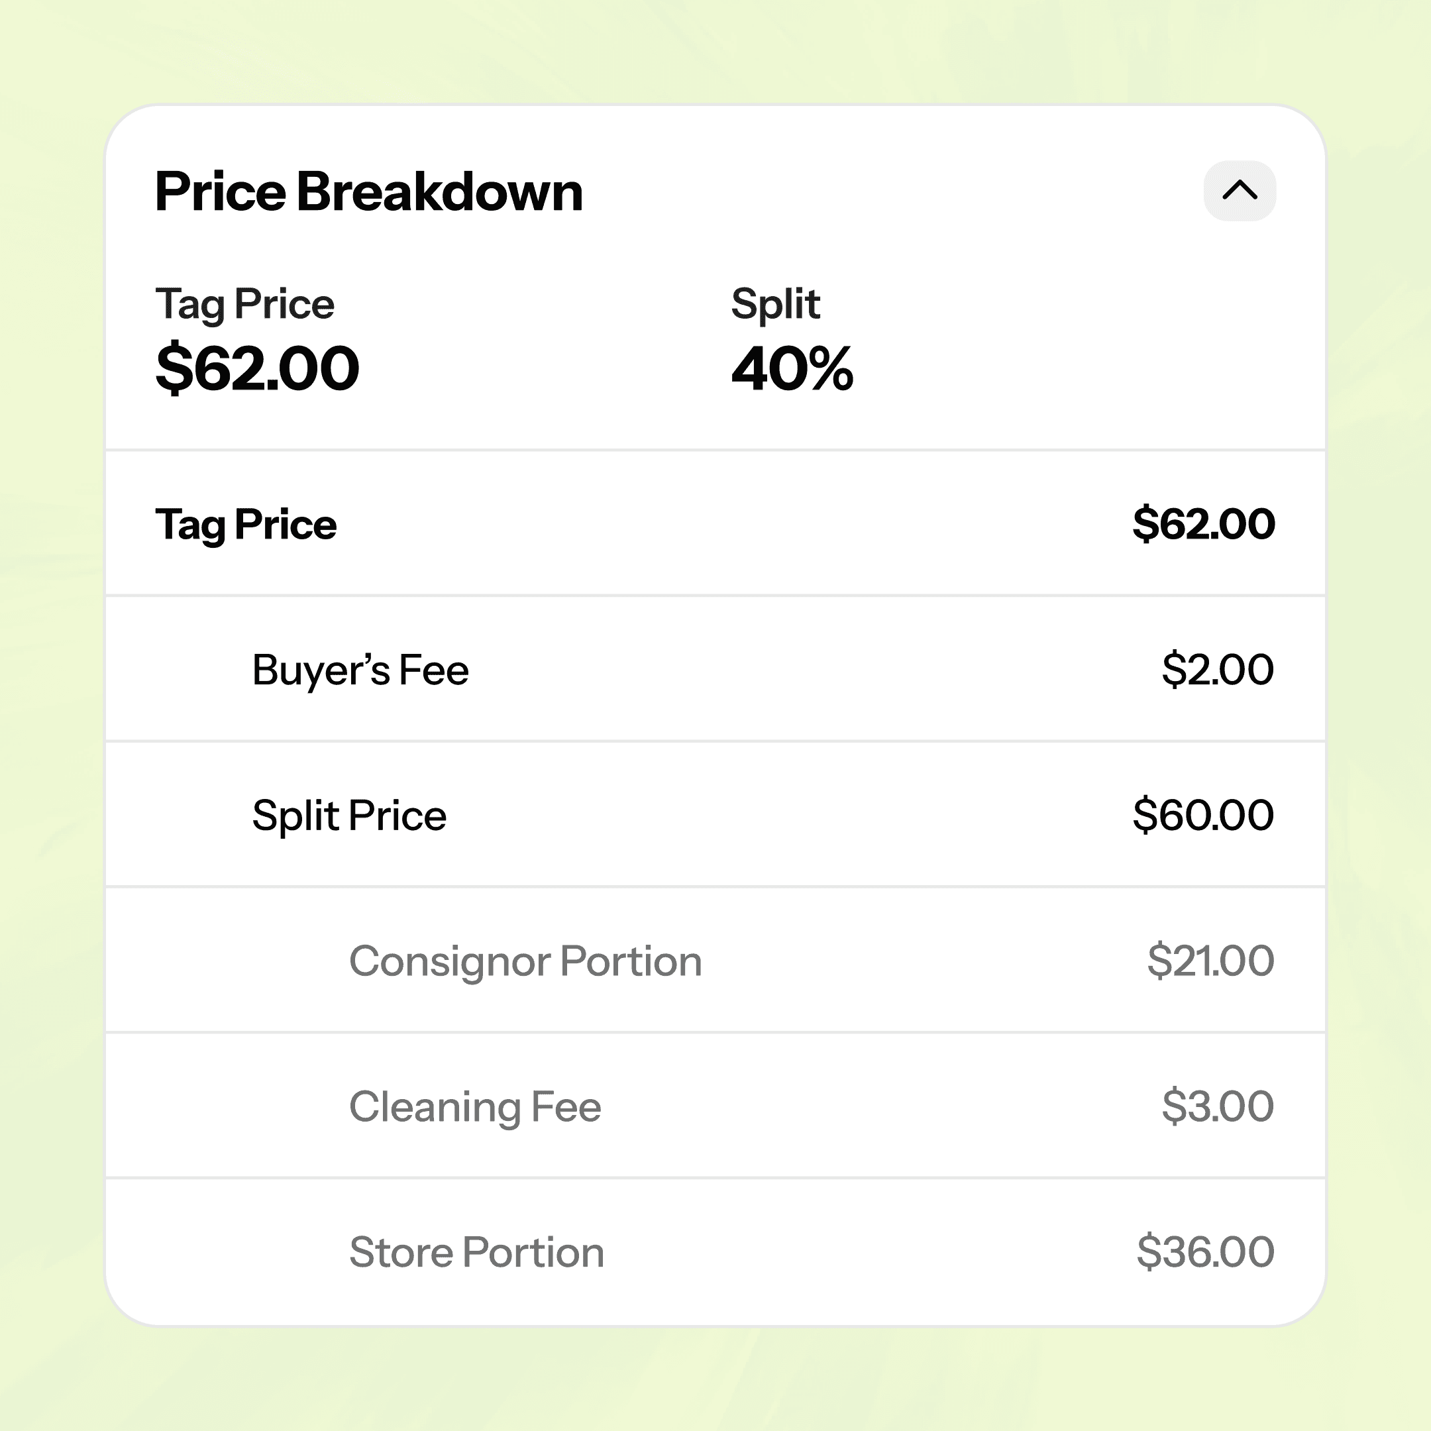The width and height of the screenshot is (1431, 1431).
Task: Click the $2.00 Buyer's Fee amount
Action: (1218, 669)
